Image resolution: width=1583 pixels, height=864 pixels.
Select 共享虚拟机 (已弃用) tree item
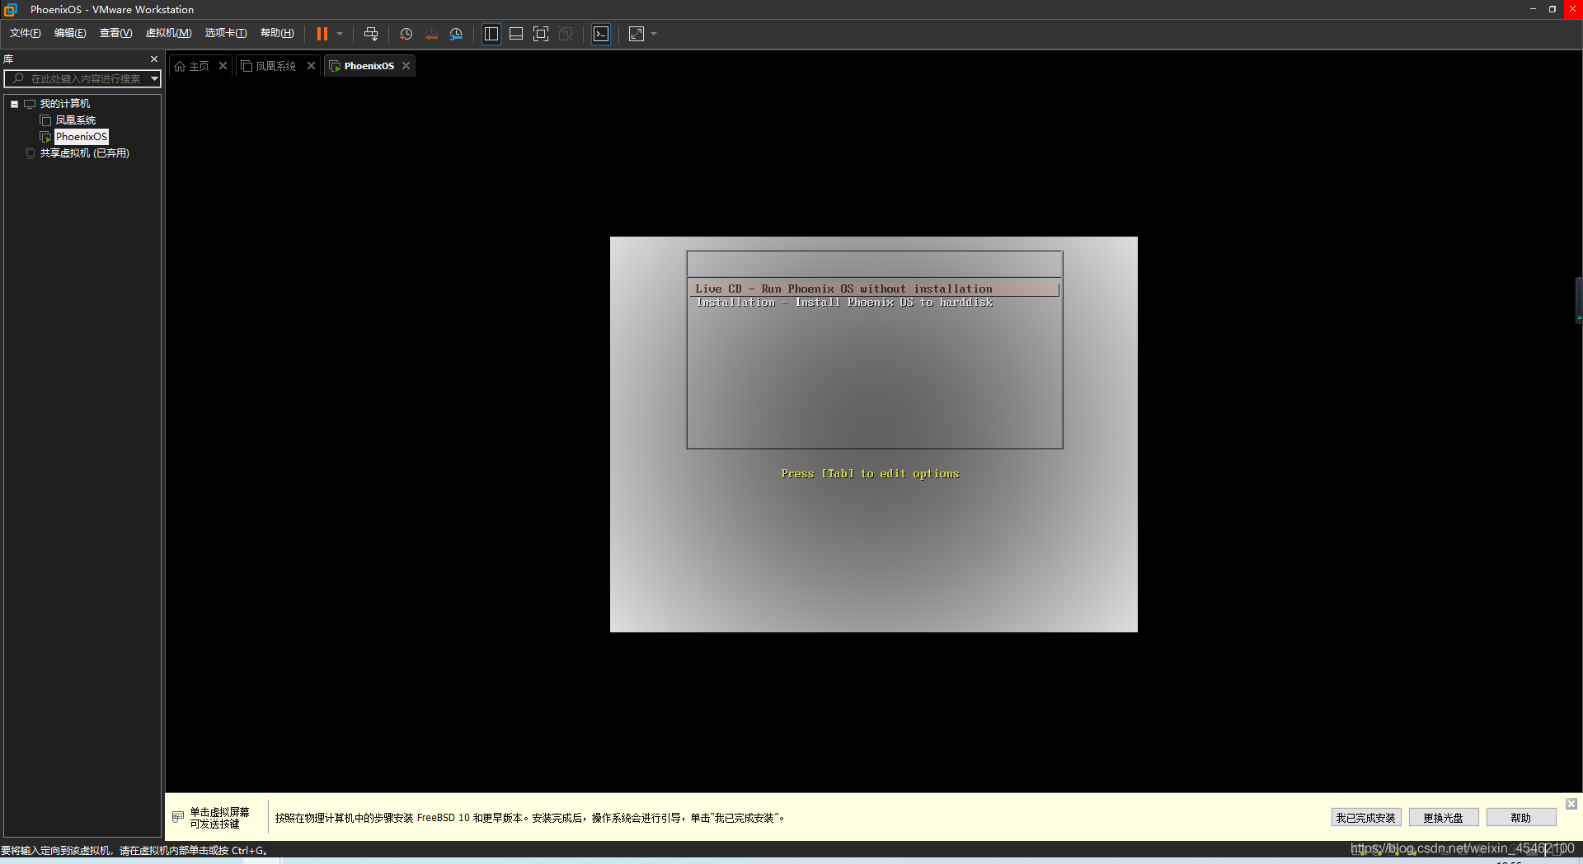tap(84, 153)
